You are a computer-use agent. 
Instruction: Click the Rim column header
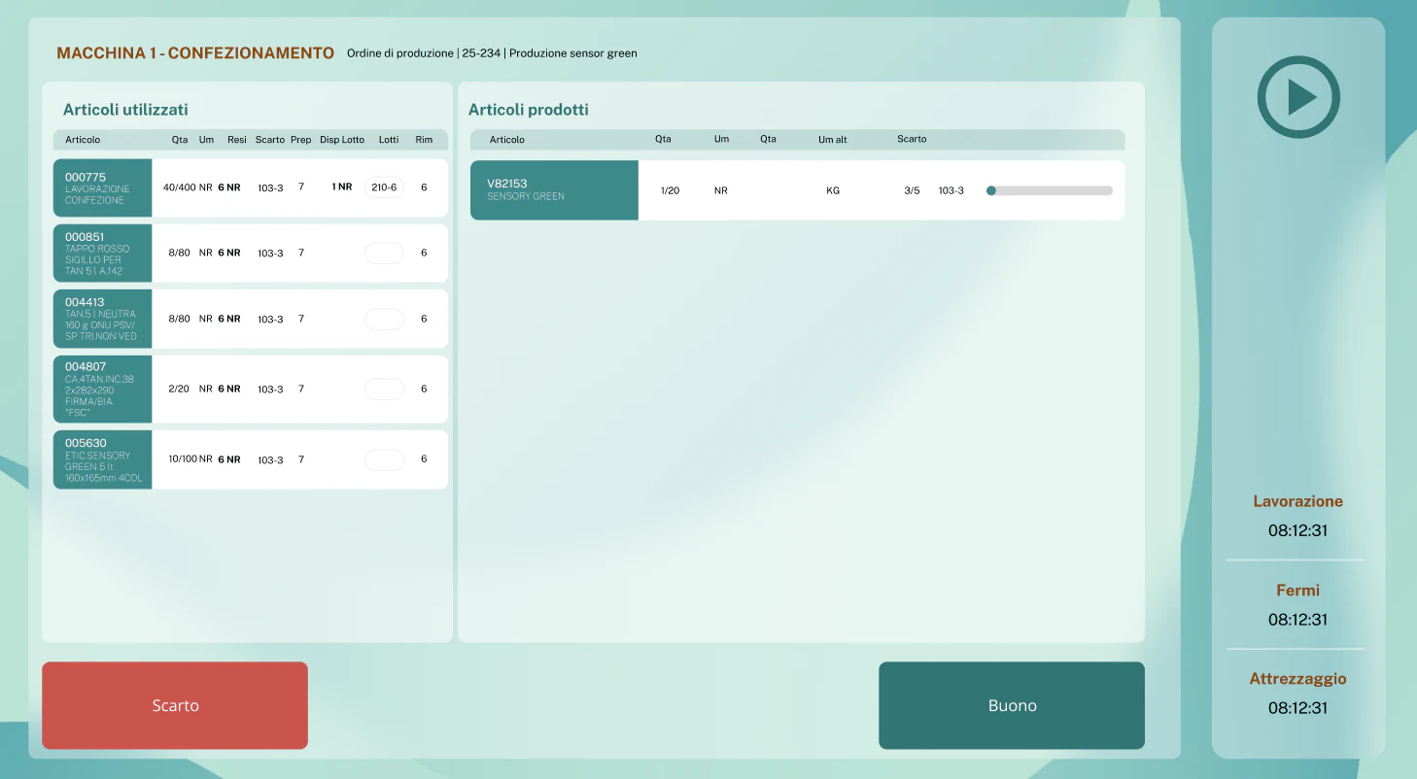tap(424, 140)
